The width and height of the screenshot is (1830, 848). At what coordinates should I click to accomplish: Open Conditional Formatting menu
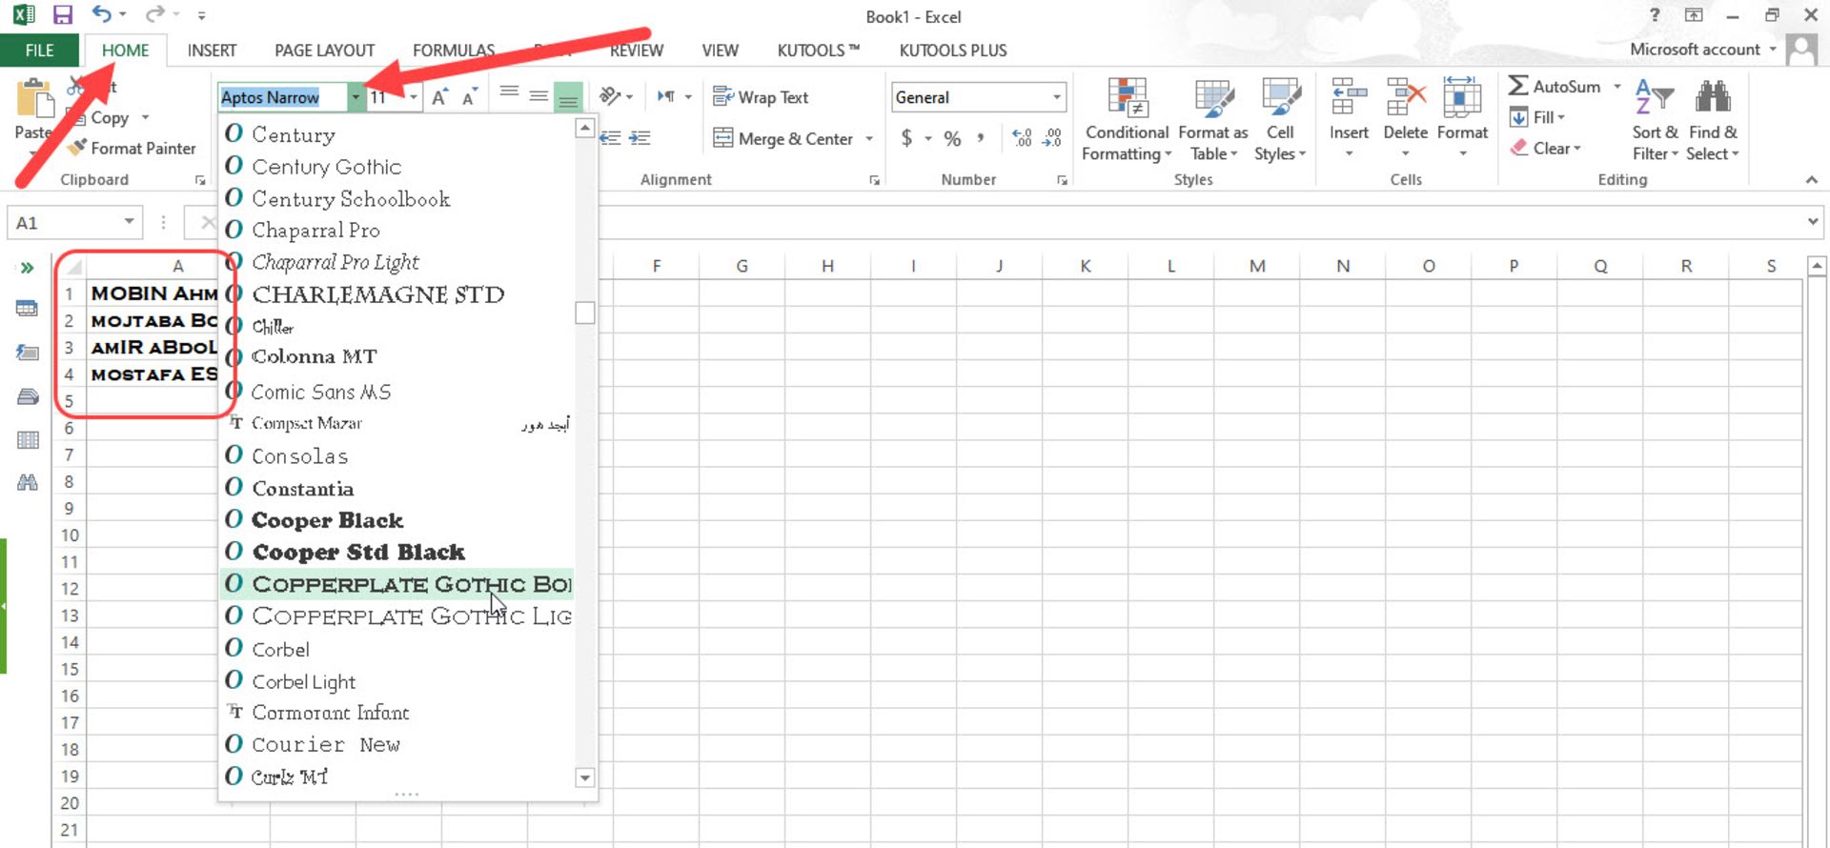(x=1127, y=120)
